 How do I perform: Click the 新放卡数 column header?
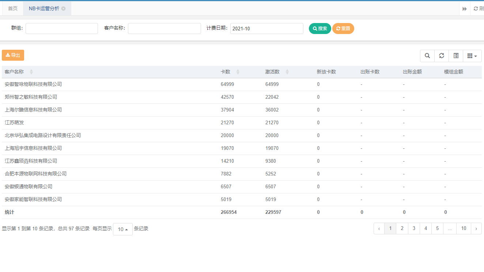[x=326, y=72]
